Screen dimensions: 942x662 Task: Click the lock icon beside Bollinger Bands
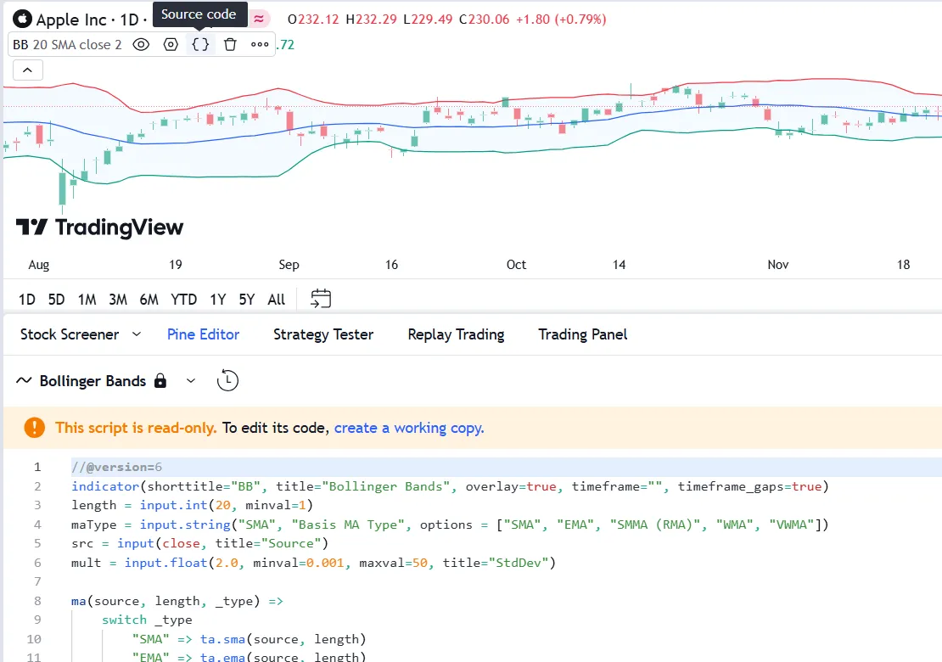point(160,381)
